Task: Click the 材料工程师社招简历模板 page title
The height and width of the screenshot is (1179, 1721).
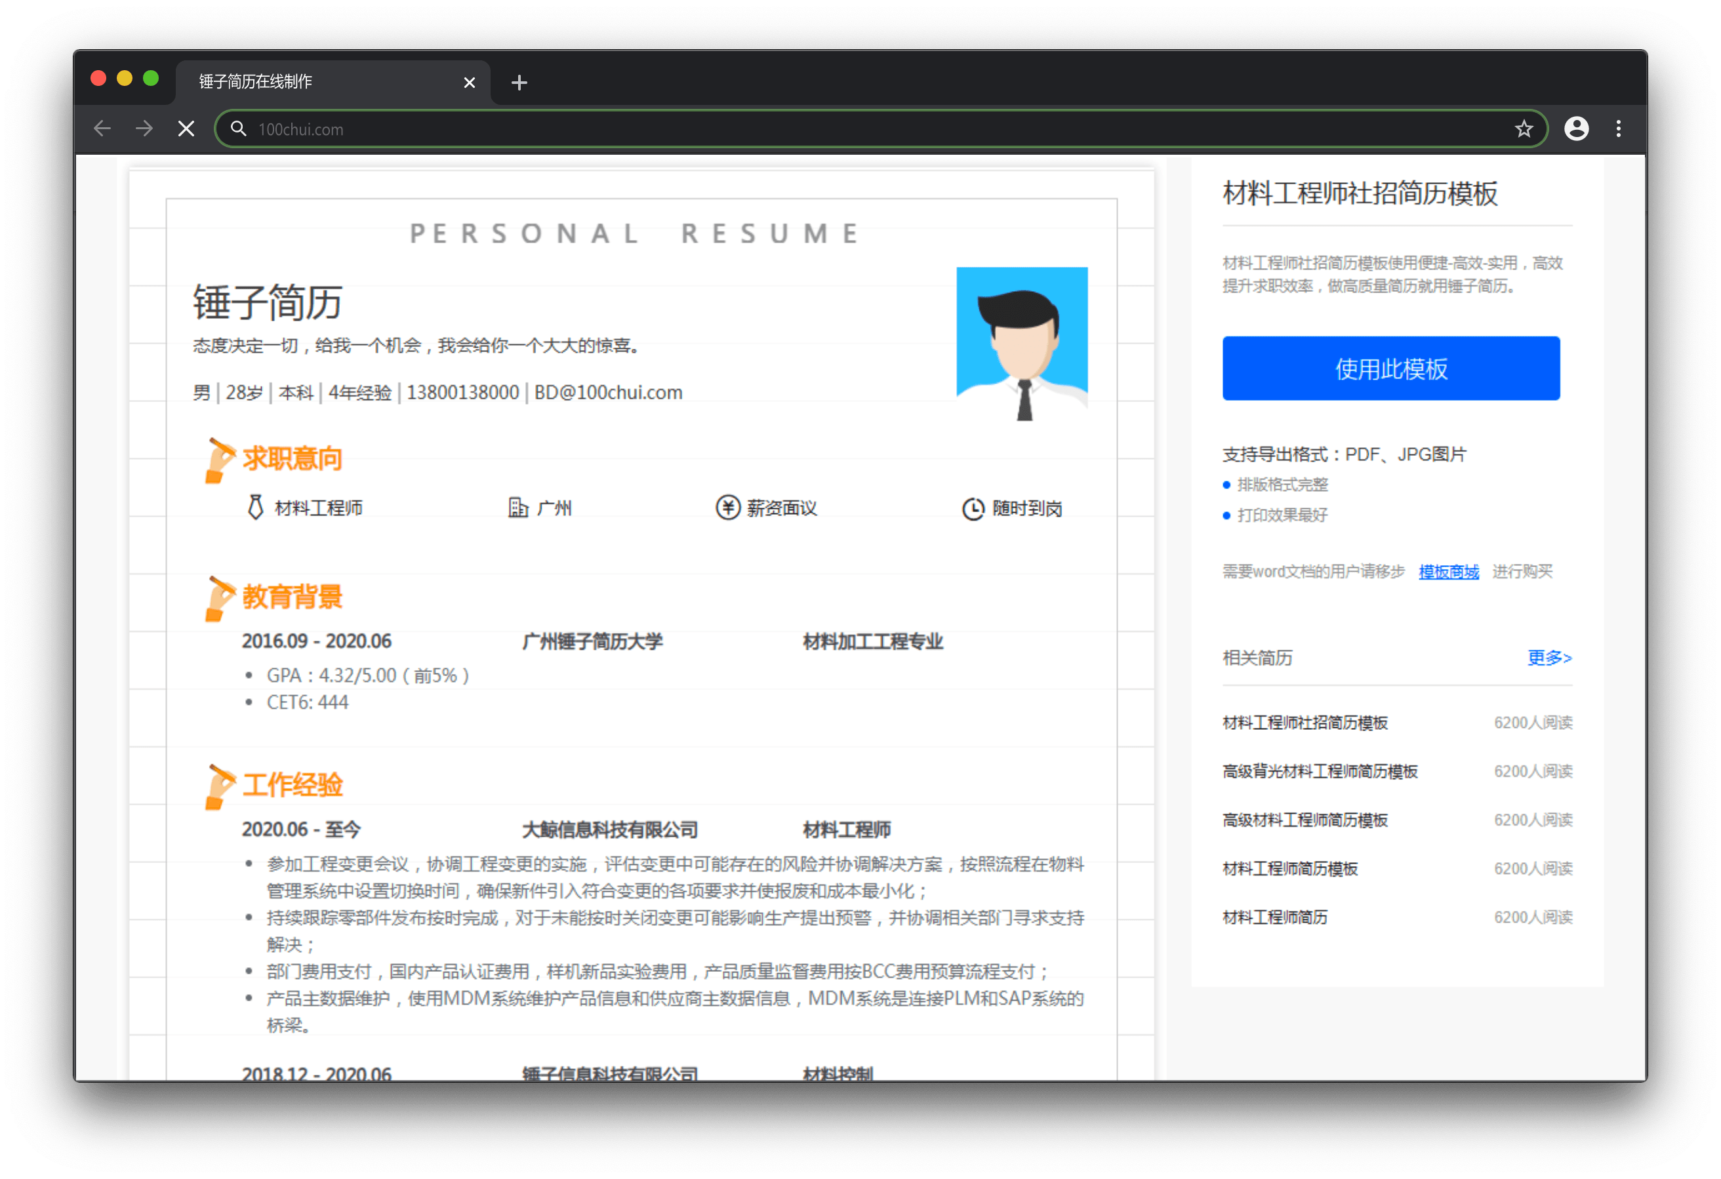Action: pos(1360,193)
